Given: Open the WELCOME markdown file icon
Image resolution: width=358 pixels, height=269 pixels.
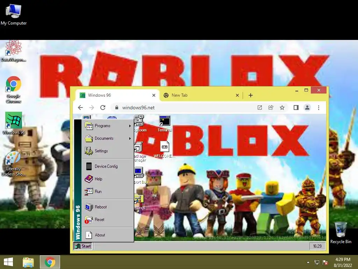Looking at the screenshot, I should click(164, 149).
